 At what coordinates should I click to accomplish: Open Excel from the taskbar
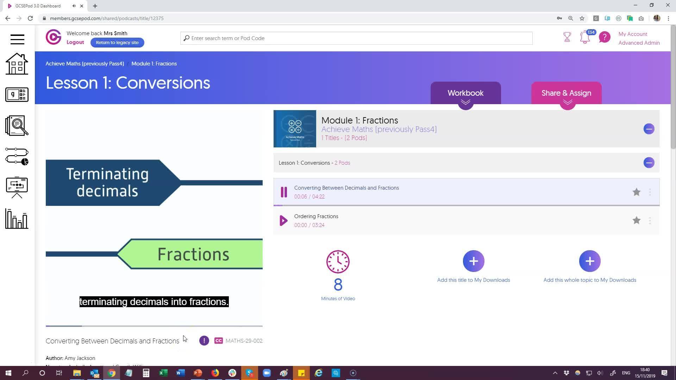coord(163,373)
